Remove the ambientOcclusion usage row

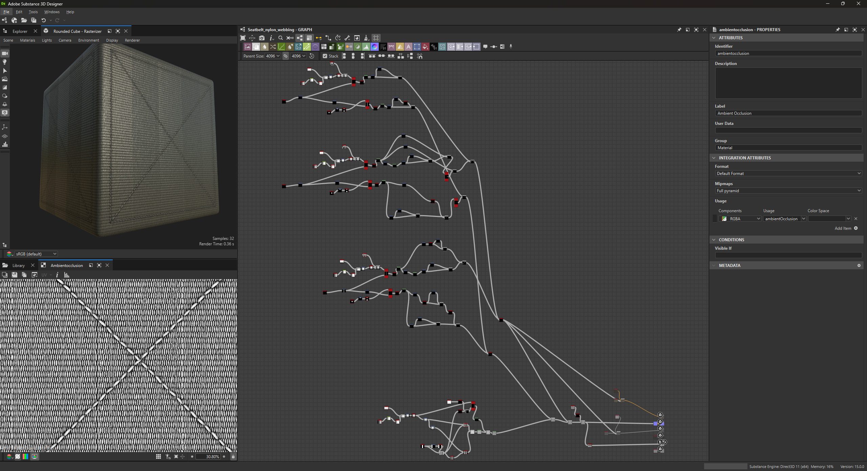[x=856, y=219]
